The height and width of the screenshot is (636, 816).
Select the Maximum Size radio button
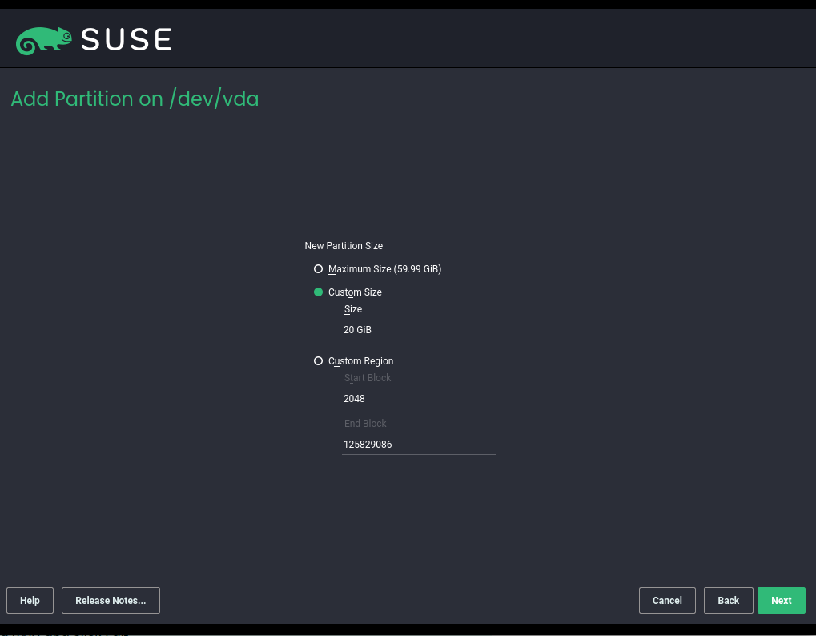pos(319,269)
